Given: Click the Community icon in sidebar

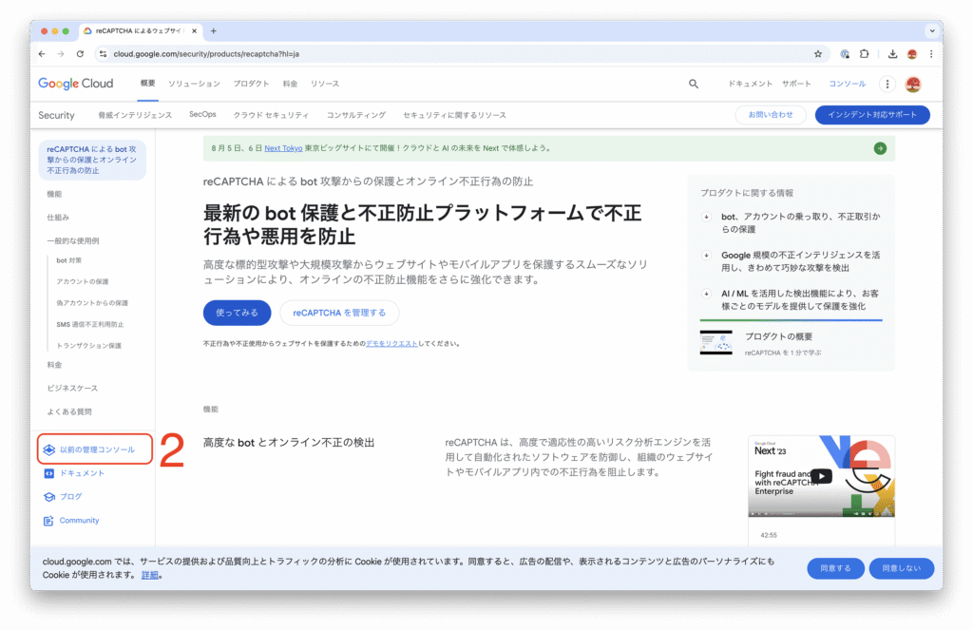Looking at the screenshot, I should [48, 521].
